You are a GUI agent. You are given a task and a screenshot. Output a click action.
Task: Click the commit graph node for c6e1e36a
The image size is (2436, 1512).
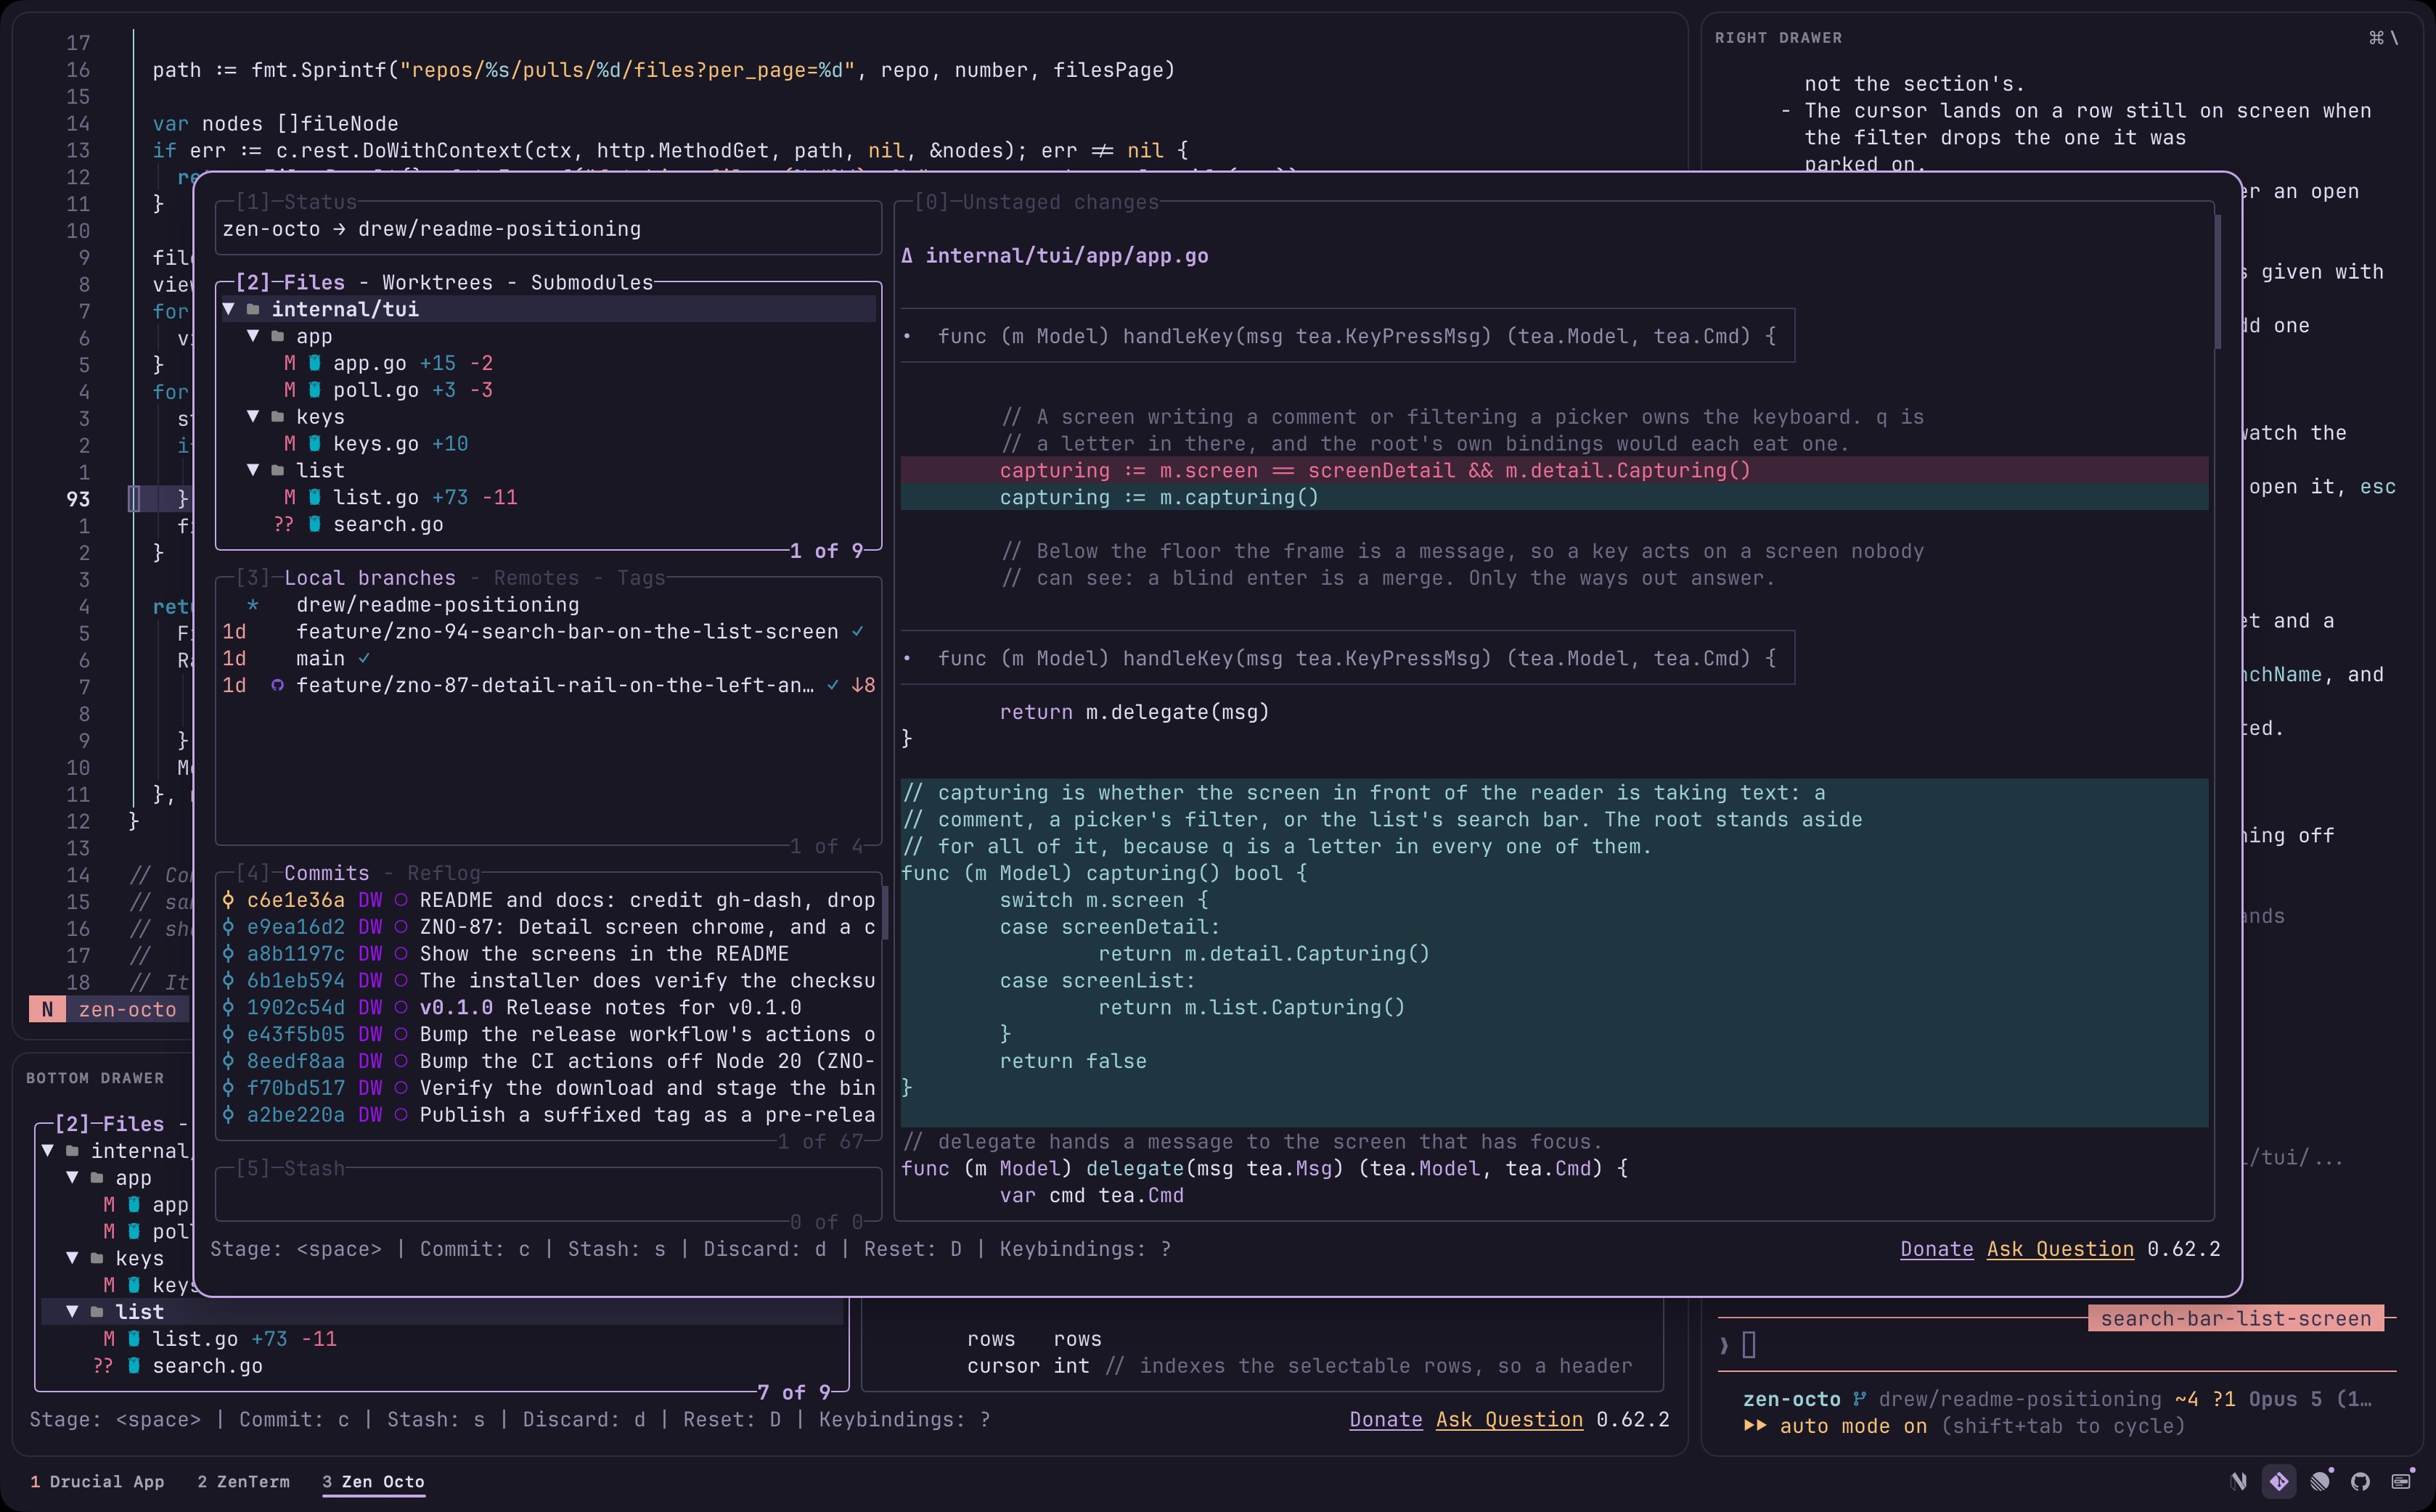228,900
